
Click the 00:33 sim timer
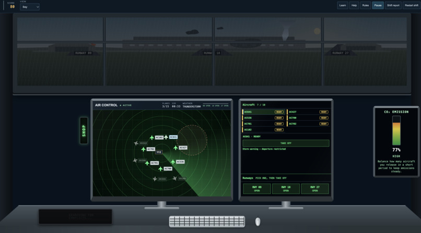[176, 106]
